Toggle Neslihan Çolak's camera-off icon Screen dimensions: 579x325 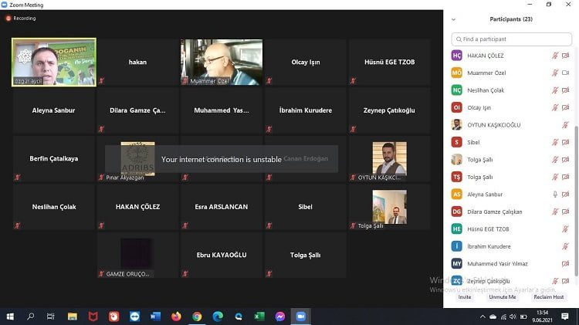coord(565,90)
